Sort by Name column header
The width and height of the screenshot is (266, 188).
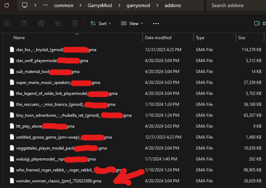[x=19, y=38]
